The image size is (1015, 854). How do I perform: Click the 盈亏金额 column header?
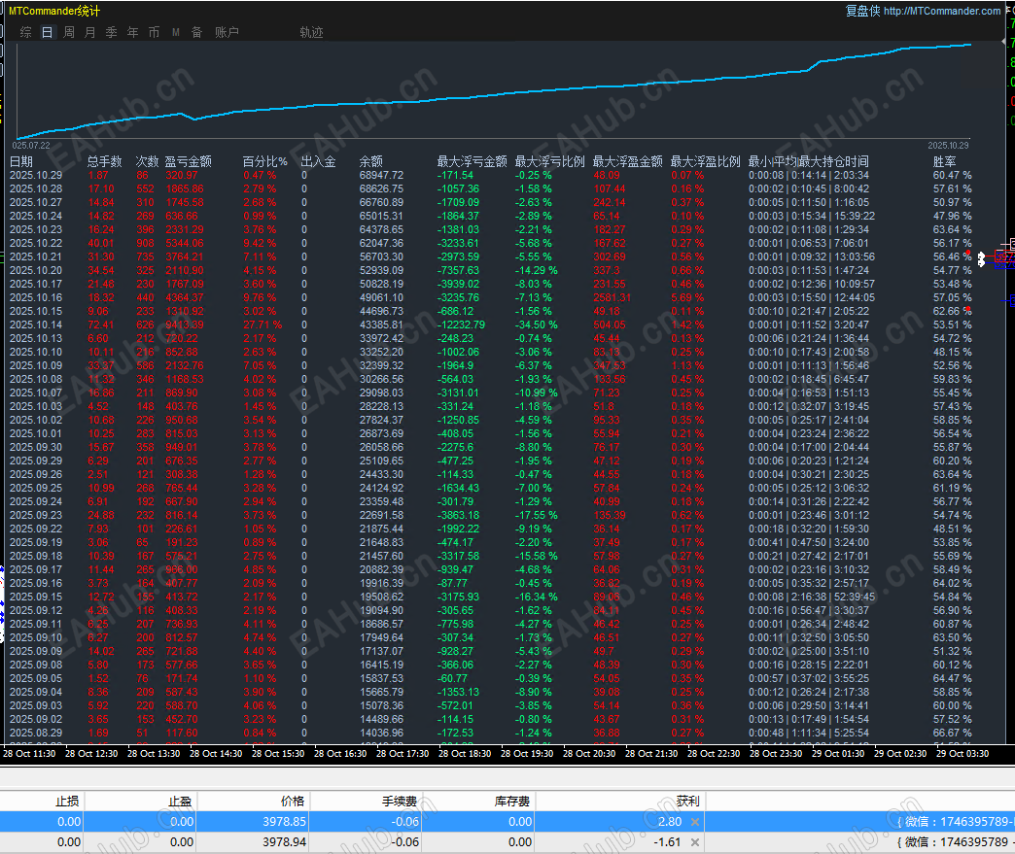click(188, 161)
